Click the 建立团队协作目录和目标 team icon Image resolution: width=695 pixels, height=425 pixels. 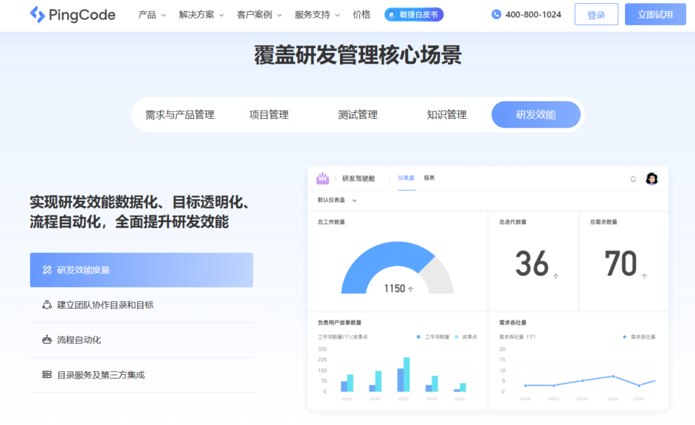47,304
